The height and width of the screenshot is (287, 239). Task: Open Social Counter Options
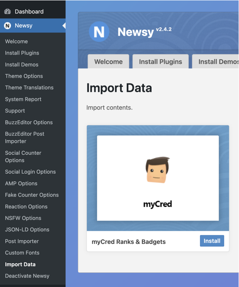[23, 156]
